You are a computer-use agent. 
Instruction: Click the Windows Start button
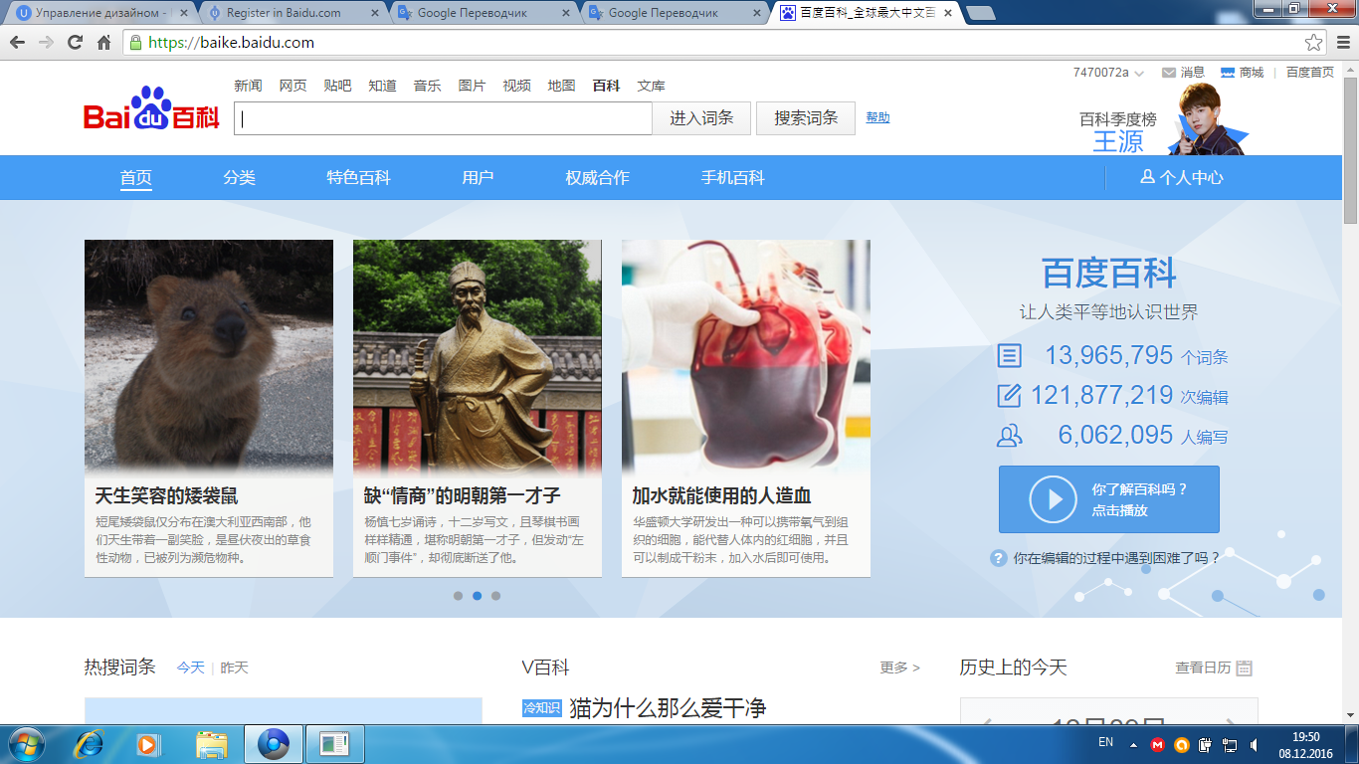27,744
